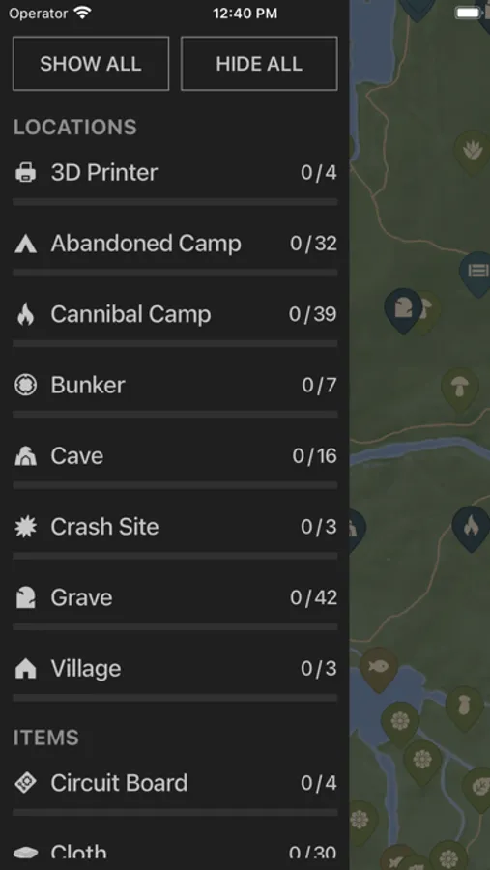Select the Cloth item row
490x870 pixels.
pos(175,852)
